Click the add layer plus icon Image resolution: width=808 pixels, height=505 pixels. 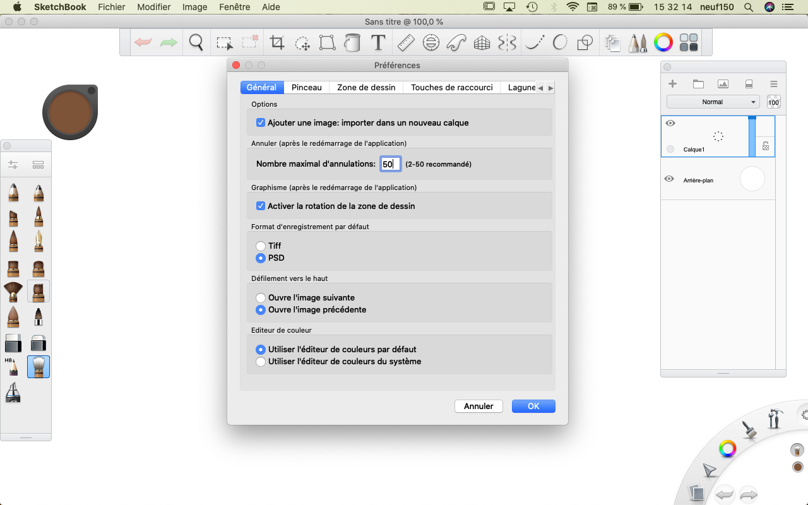tap(672, 84)
